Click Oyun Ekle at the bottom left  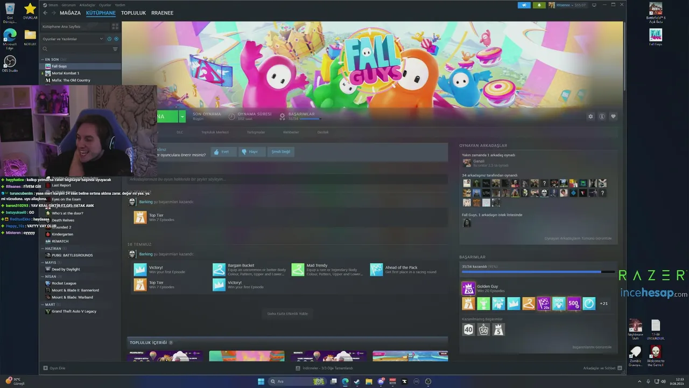pos(54,368)
